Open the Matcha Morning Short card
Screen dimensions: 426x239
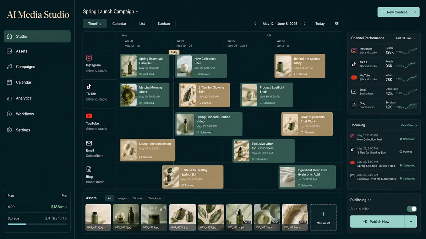145,95
